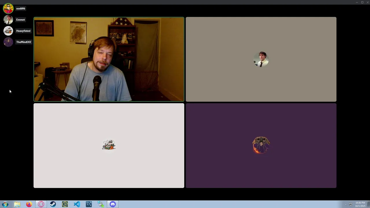
Task: Focus the purple tile with fiery avatar
Action: [x=261, y=146]
